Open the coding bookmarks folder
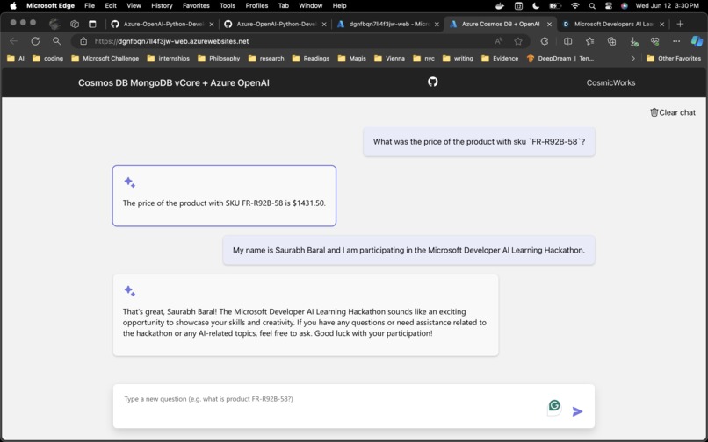Image resolution: width=708 pixels, height=442 pixels. tap(47, 58)
